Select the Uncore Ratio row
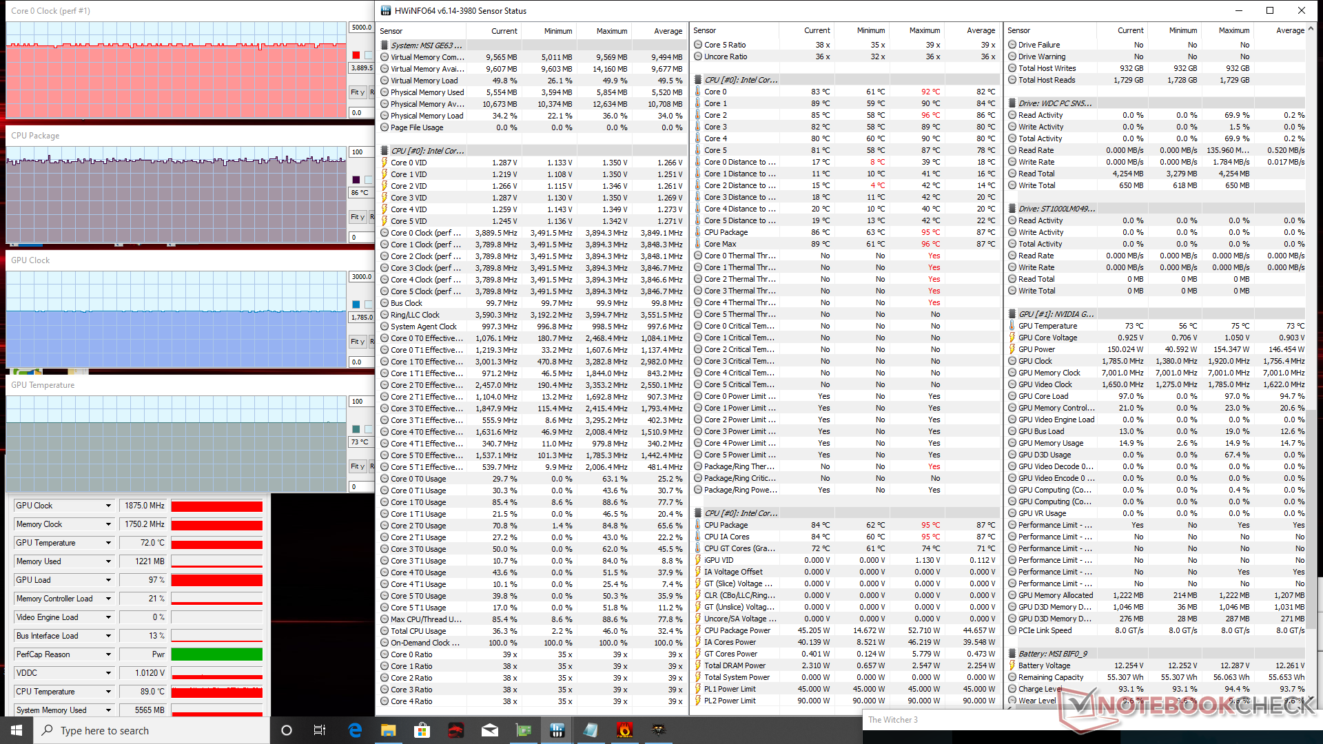The height and width of the screenshot is (744, 1323). (845, 56)
